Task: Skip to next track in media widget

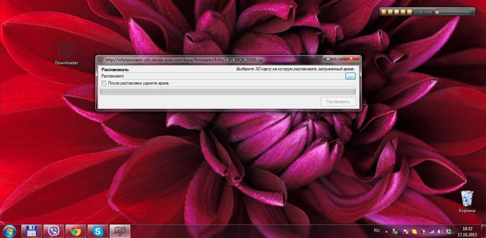Action: tap(410, 12)
